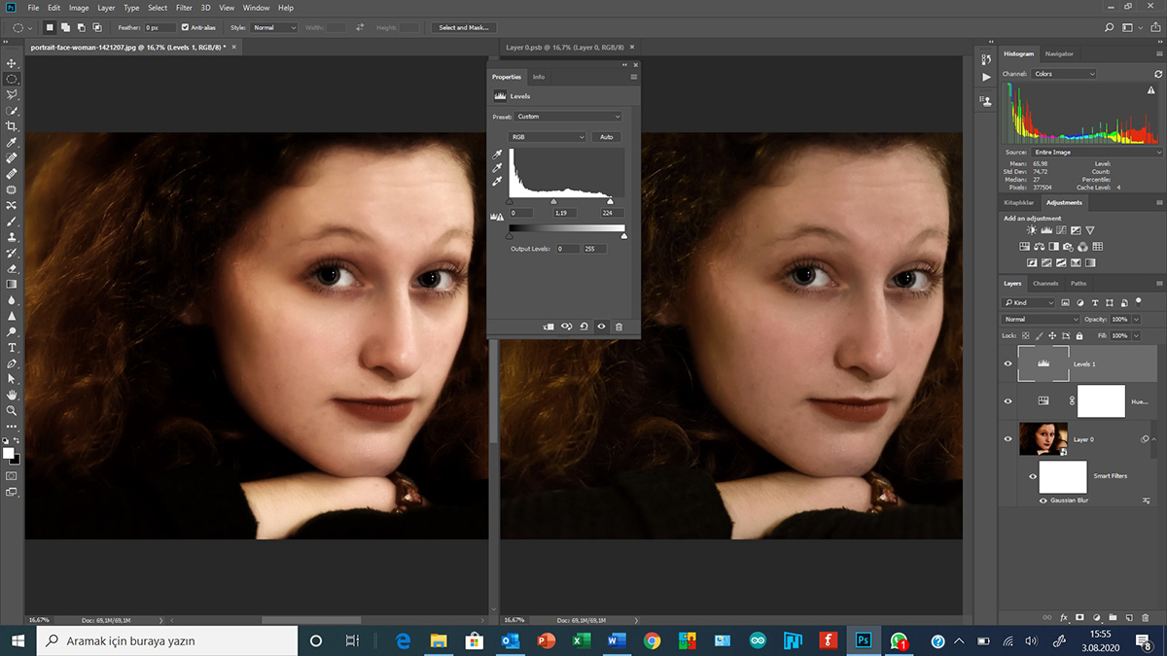Switch to the Channels tab

1045,283
